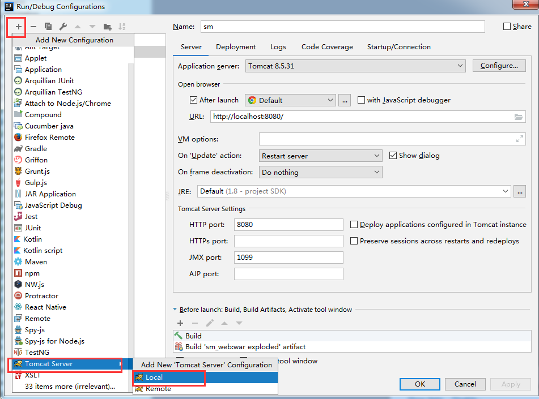Check Deploy applications configured in Tomcat instance
The height and width of the screenshot is (399, 539).
coord(354,225)
